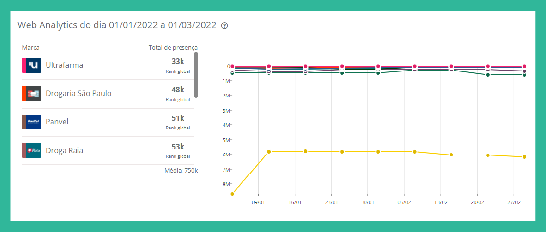
Task: Open the Droga Raia brand row
Action: click(64, 150)
